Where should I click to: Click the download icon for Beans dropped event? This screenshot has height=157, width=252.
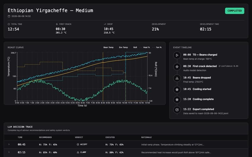[177, 78]
